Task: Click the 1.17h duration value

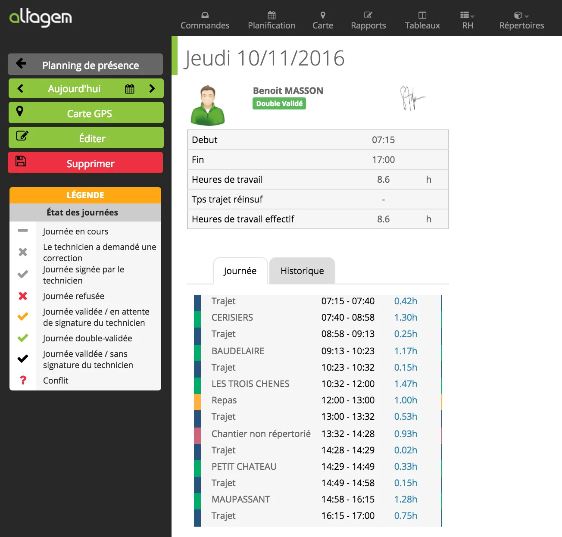Action: (x=406, y=351)
